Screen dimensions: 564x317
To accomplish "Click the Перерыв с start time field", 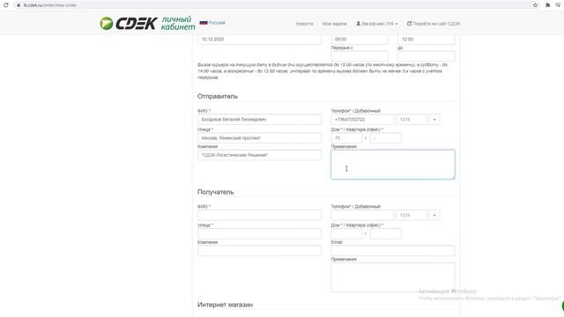I will (x=360, y=56).
